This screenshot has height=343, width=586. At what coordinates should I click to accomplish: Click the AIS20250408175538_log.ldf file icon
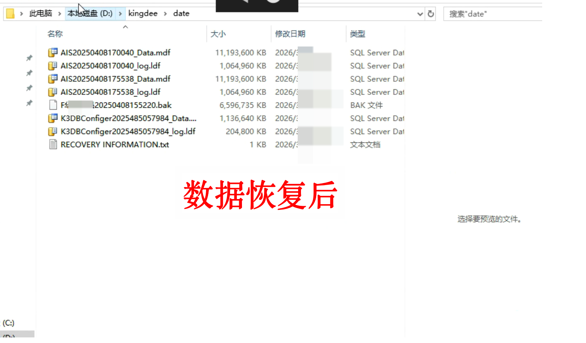click(x=53, y=92)
